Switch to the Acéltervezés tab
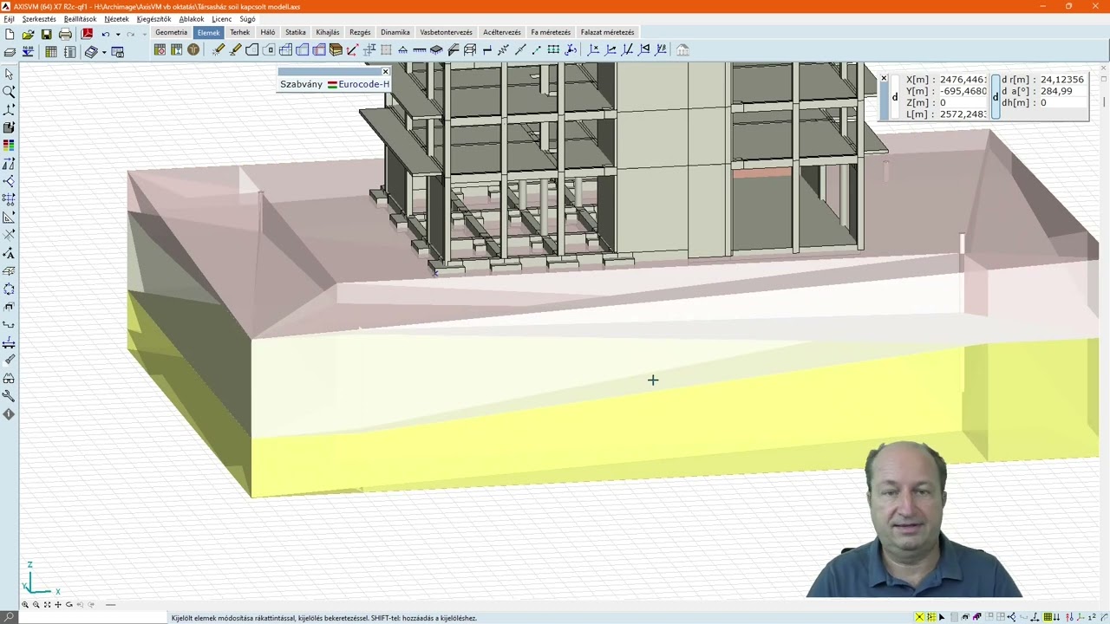This screenshot has height=624, width=1110. tap(502, 32)
